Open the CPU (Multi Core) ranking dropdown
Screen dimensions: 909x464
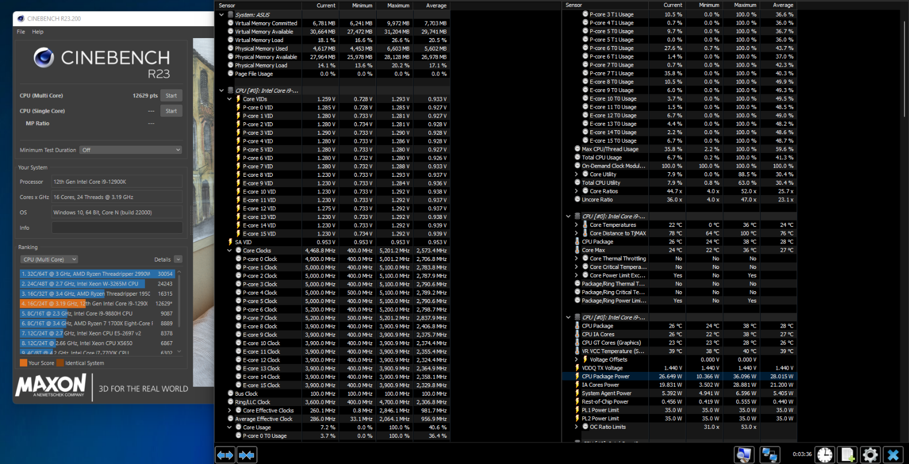[x=49, y=259]
